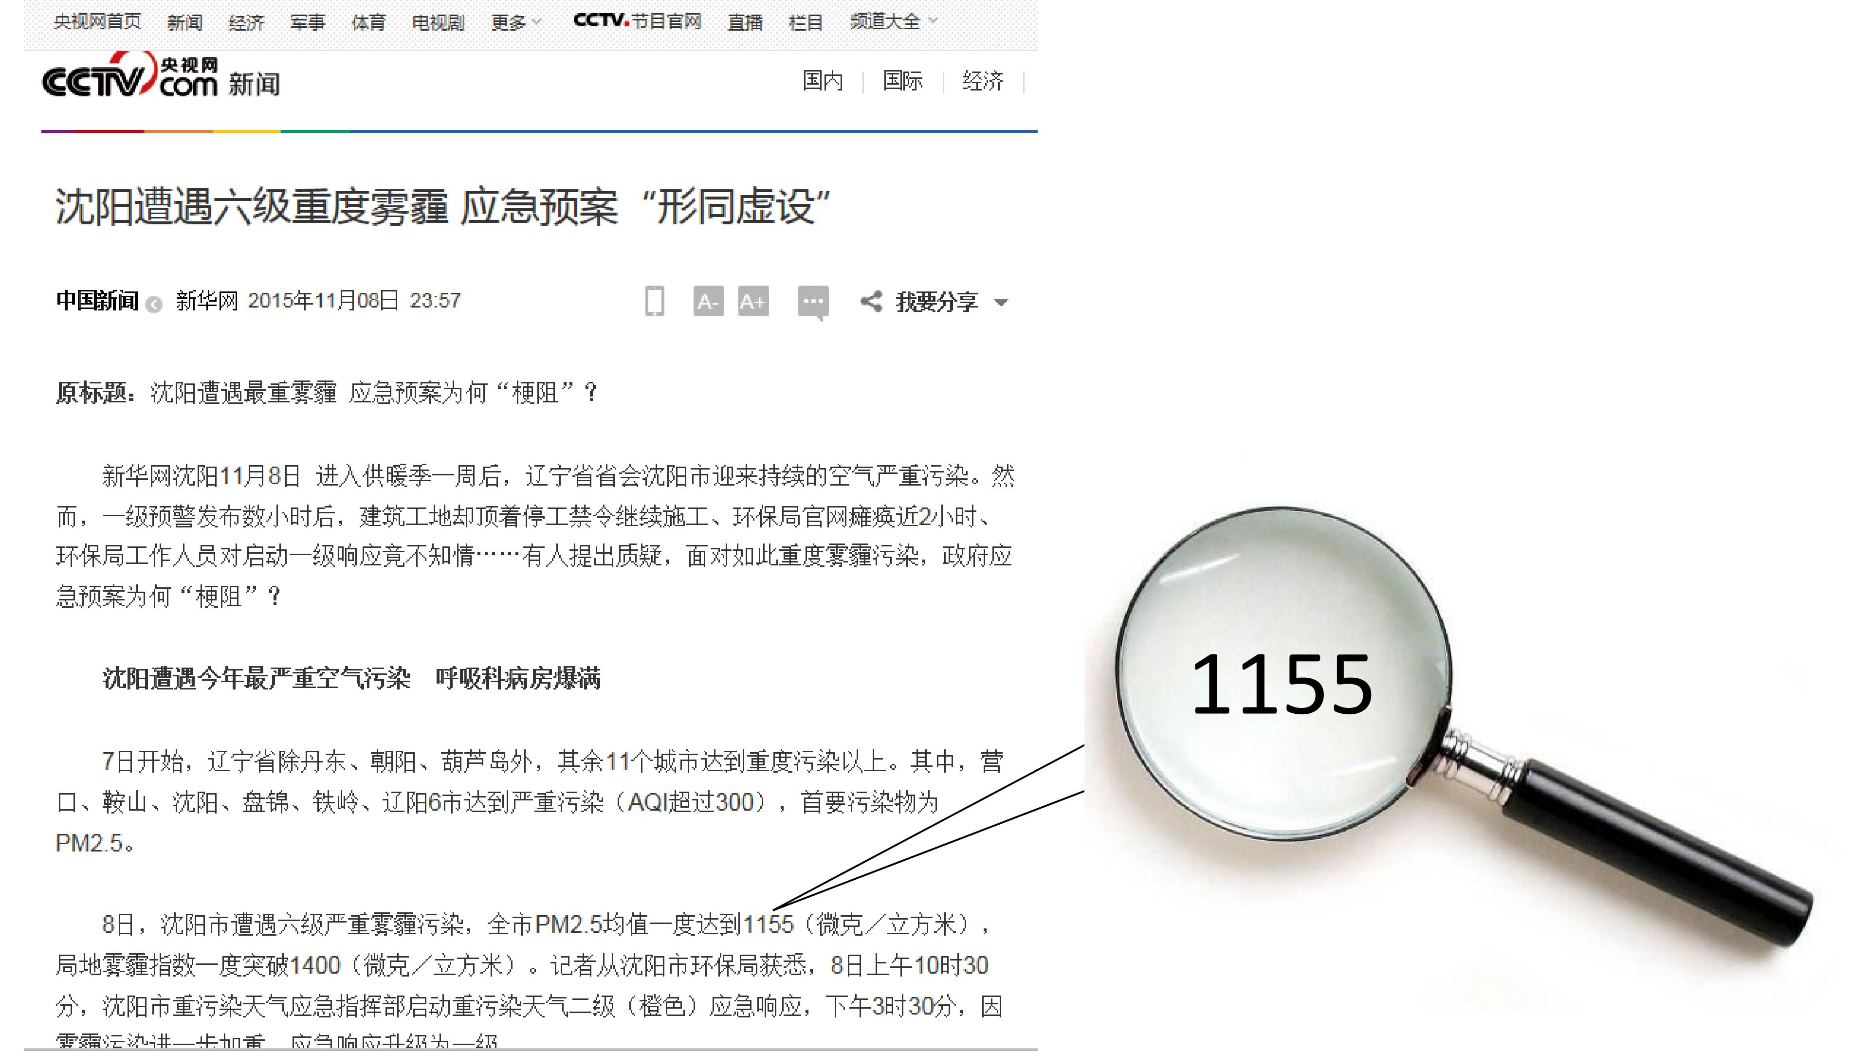Expand the 频道大全 dropdown
Viewport: 1869px width, 1051px height.
(x=893, y=22)
